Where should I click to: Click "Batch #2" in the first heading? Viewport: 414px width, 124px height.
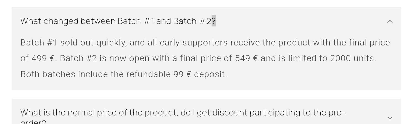click(x=192, y=21)
